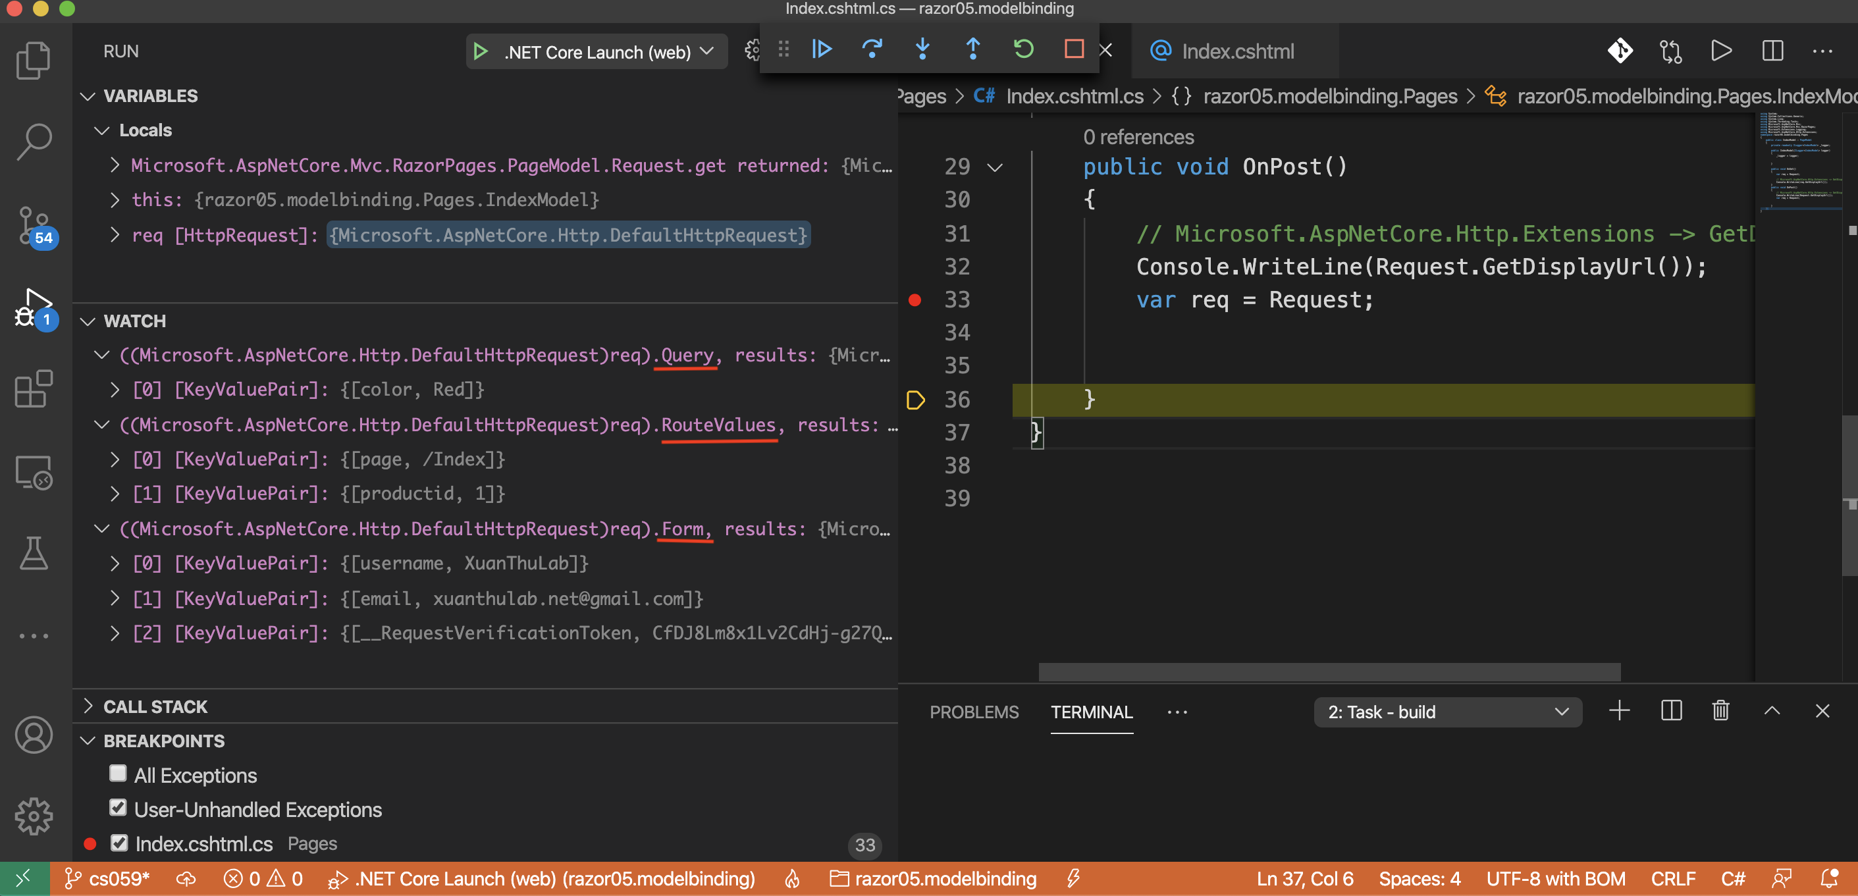Image resolution: width=1858 pixels, height=896 pixels.
Task: Expand the CALL STACK section
Action: [x=155, y=707]
